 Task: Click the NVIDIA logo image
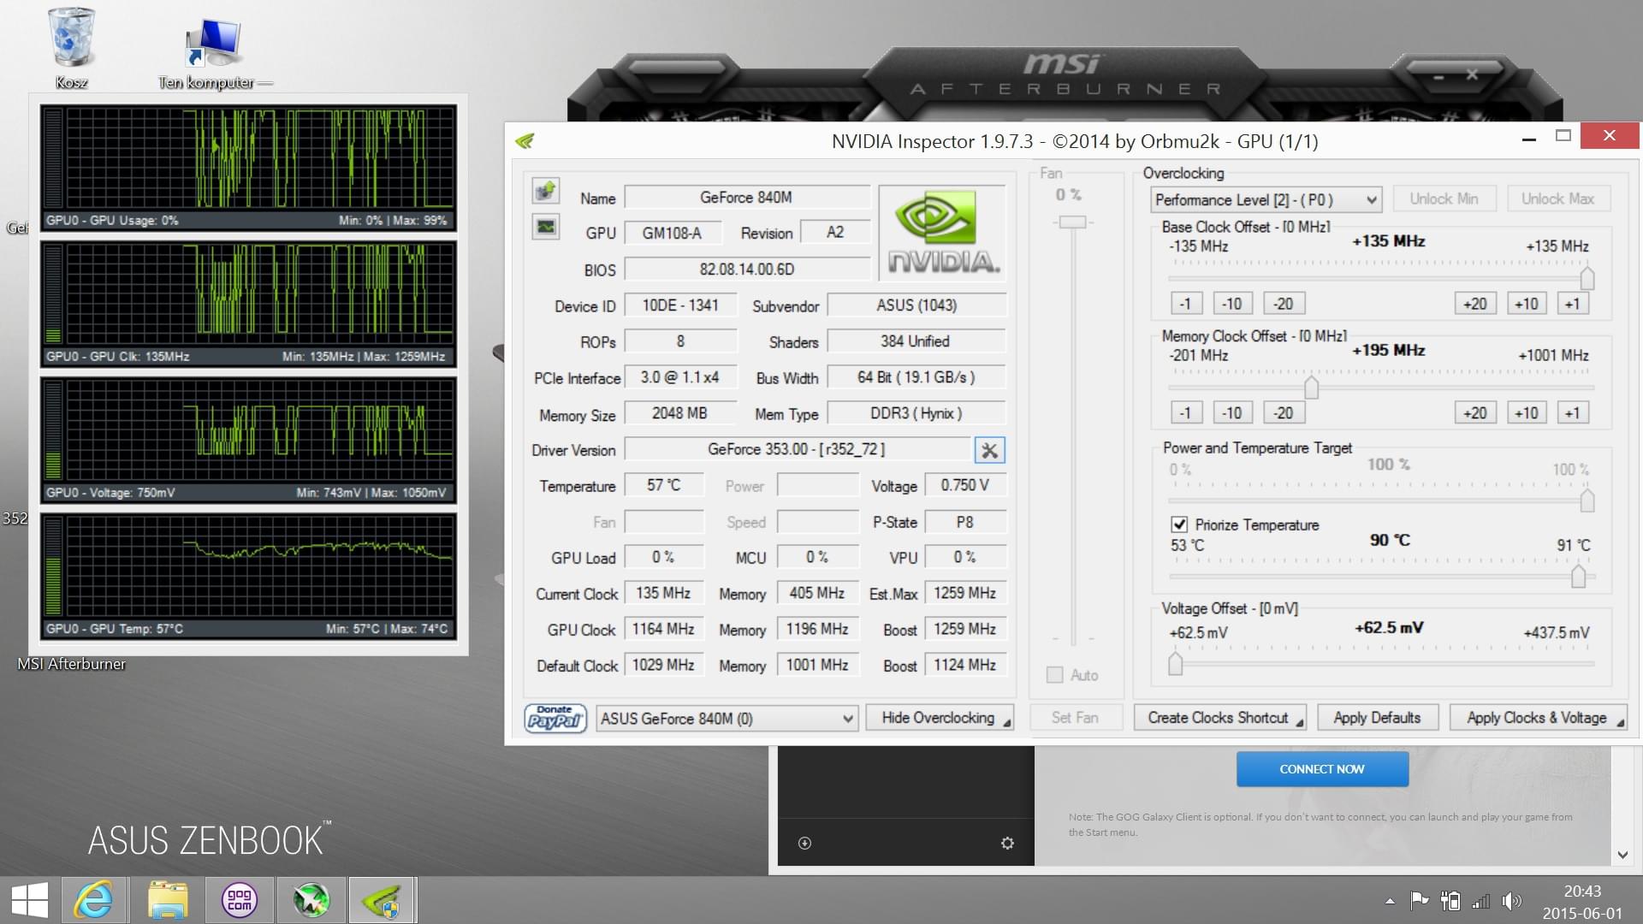coord(942,233)
